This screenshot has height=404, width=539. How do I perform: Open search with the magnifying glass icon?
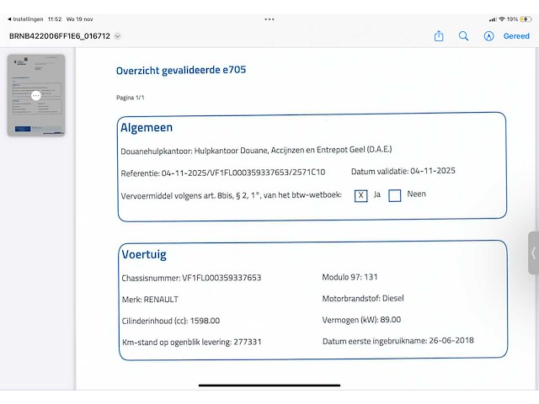[x=464, y=36]
